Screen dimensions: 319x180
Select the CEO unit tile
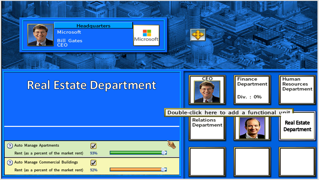[207, 90]
